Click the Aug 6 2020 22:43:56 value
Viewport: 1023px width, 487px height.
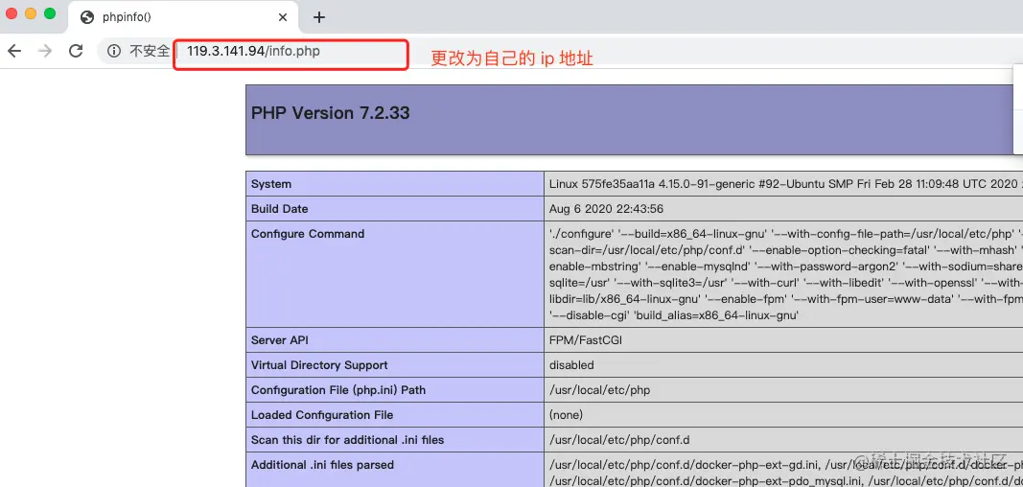point(607,209)
